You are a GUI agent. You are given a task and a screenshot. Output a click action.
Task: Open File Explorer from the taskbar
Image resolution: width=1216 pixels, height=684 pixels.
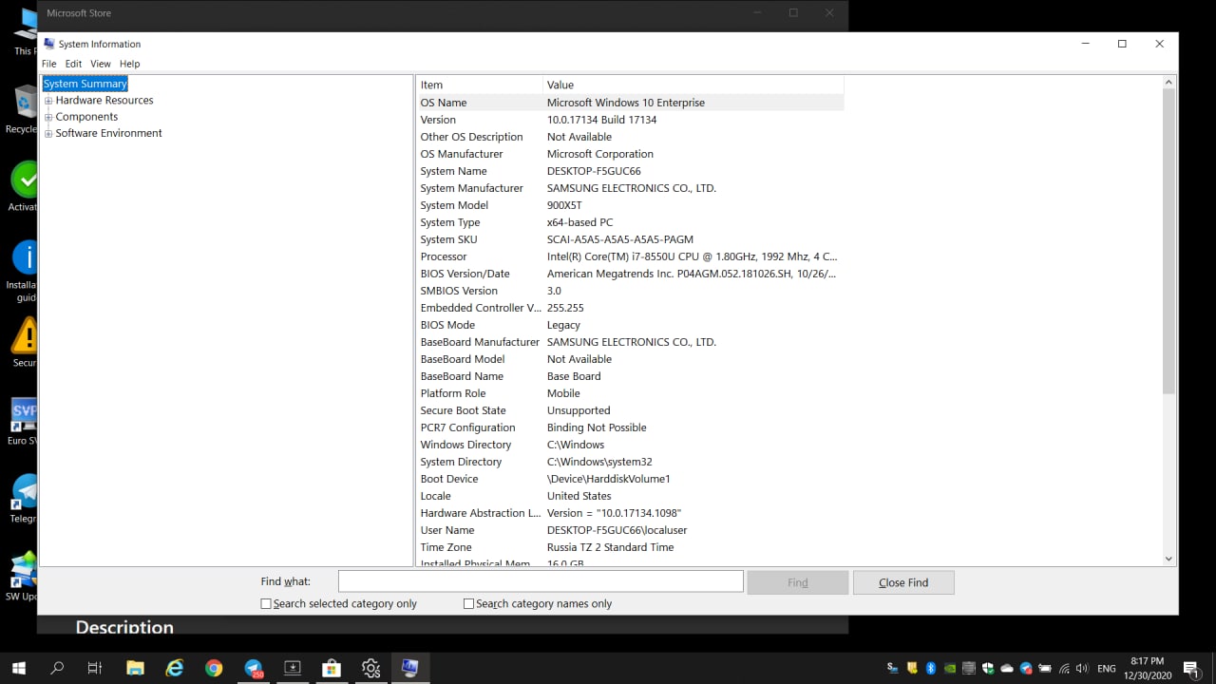135,668
